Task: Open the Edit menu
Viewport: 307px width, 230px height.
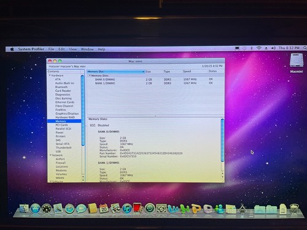Action: click(x=61, y=49)
